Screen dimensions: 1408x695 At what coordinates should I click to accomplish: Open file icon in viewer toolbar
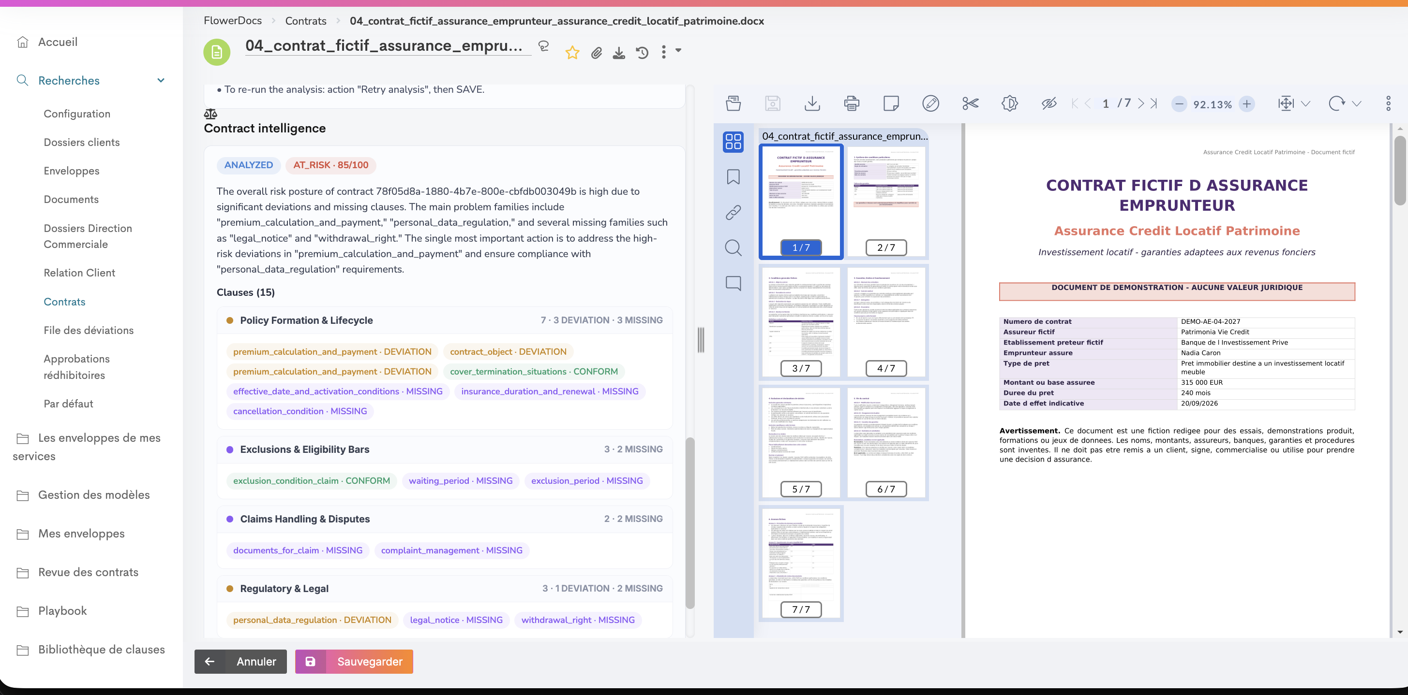pyautogui.click(x=733, y=103)
